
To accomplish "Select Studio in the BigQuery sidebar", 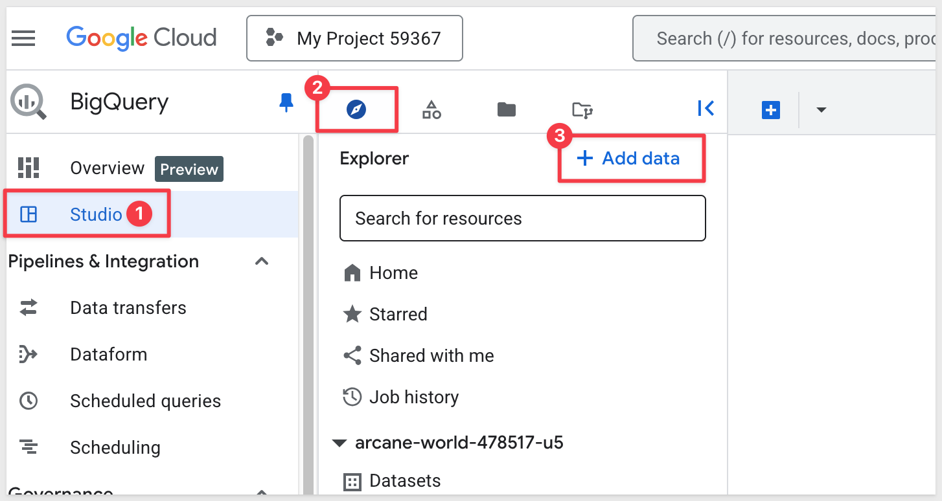I will pos(96,214).
